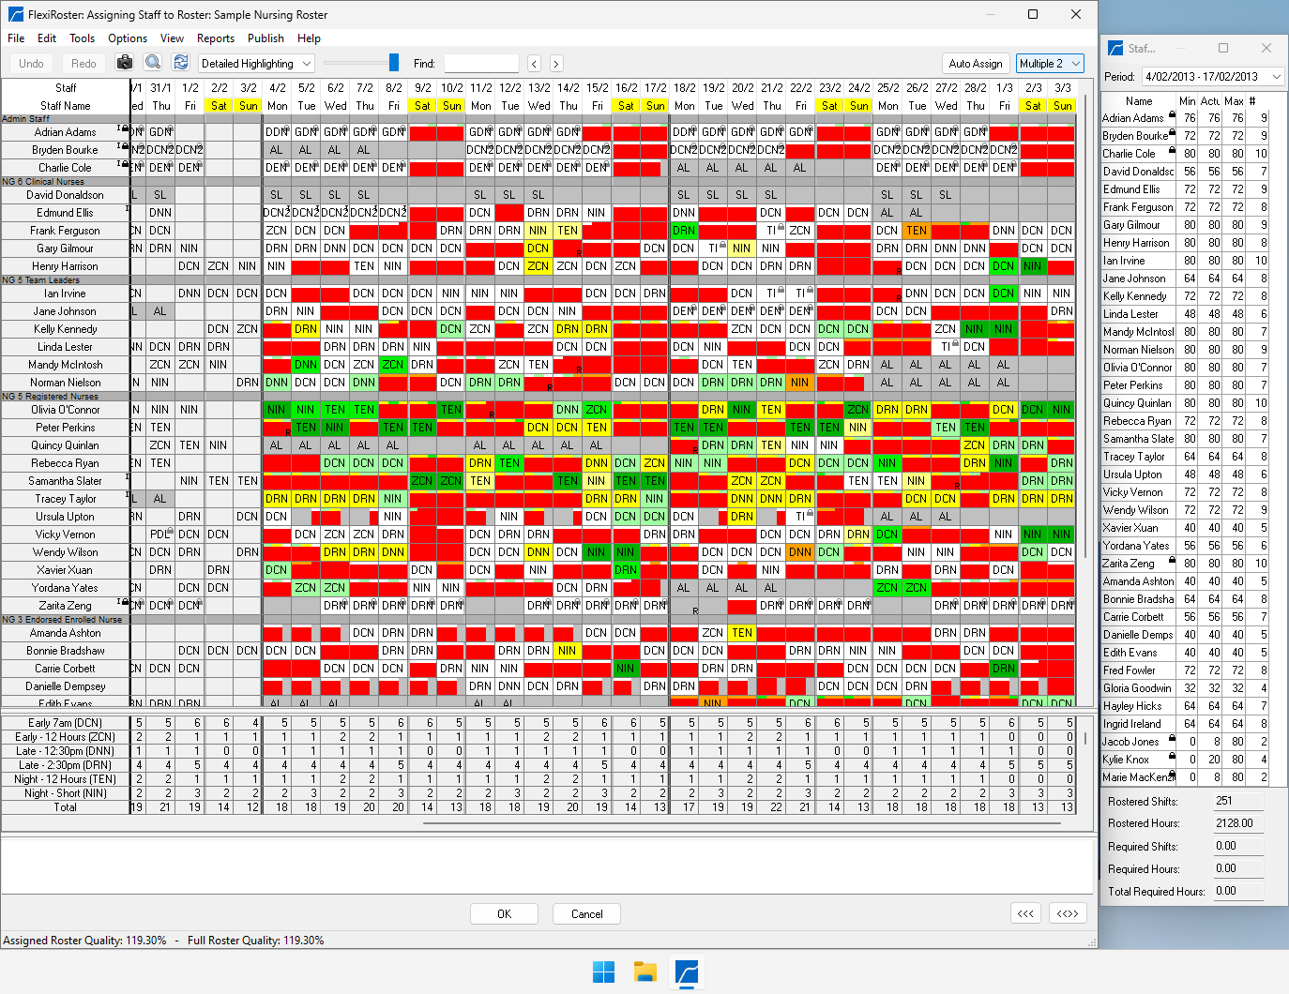The height and width of the screenshot is (994, 1289).
Task: Open the Detailed Highlighting dropdown
Action: click(256, 64)
